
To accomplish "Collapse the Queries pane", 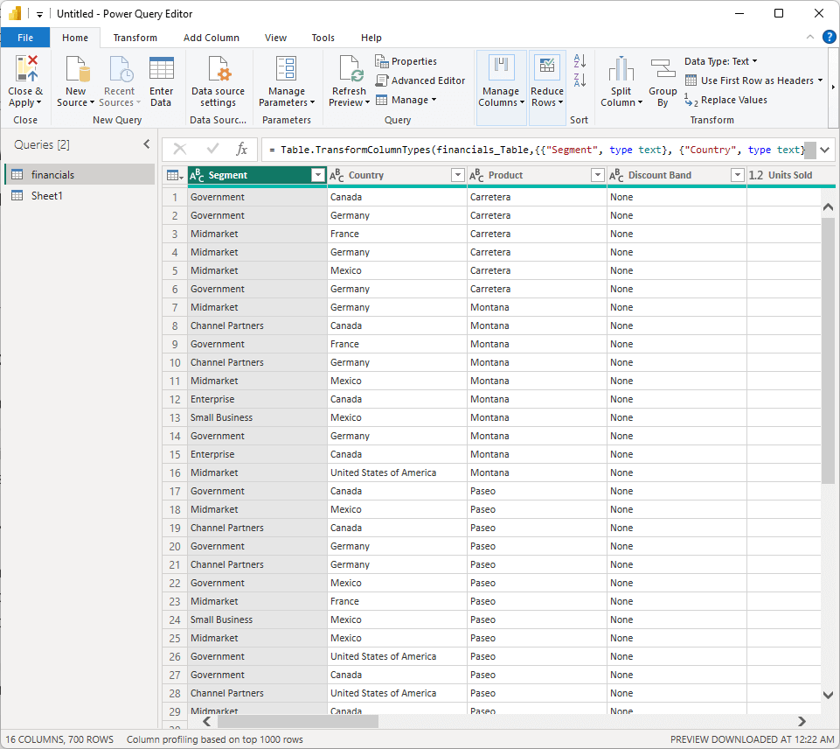I will click(146, 144).
